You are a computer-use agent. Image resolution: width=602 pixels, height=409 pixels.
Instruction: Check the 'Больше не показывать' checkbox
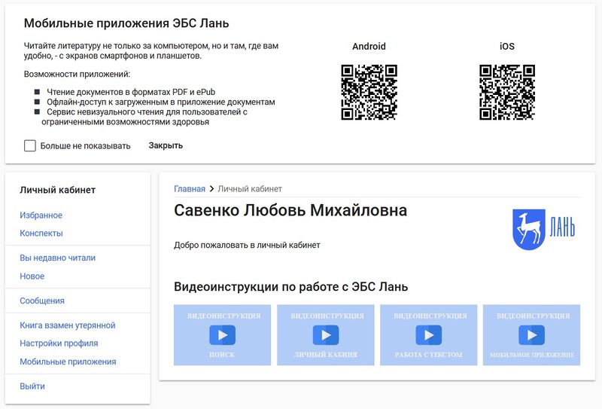[30, 145]
